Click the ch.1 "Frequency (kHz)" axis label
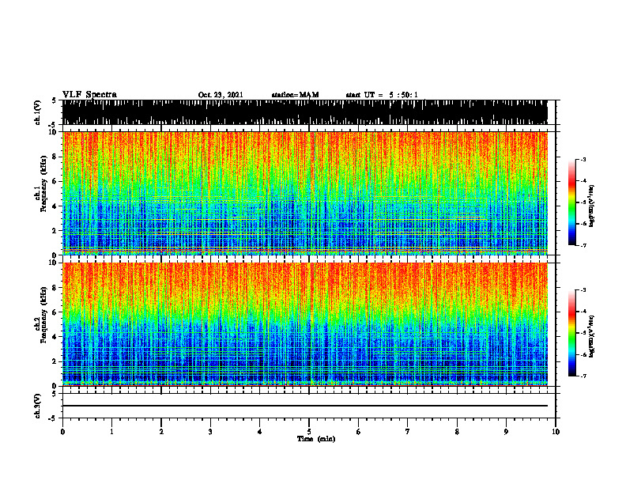The width and height of the screenshot is (626, 484). pyautogui.click(x=43, y=183)
